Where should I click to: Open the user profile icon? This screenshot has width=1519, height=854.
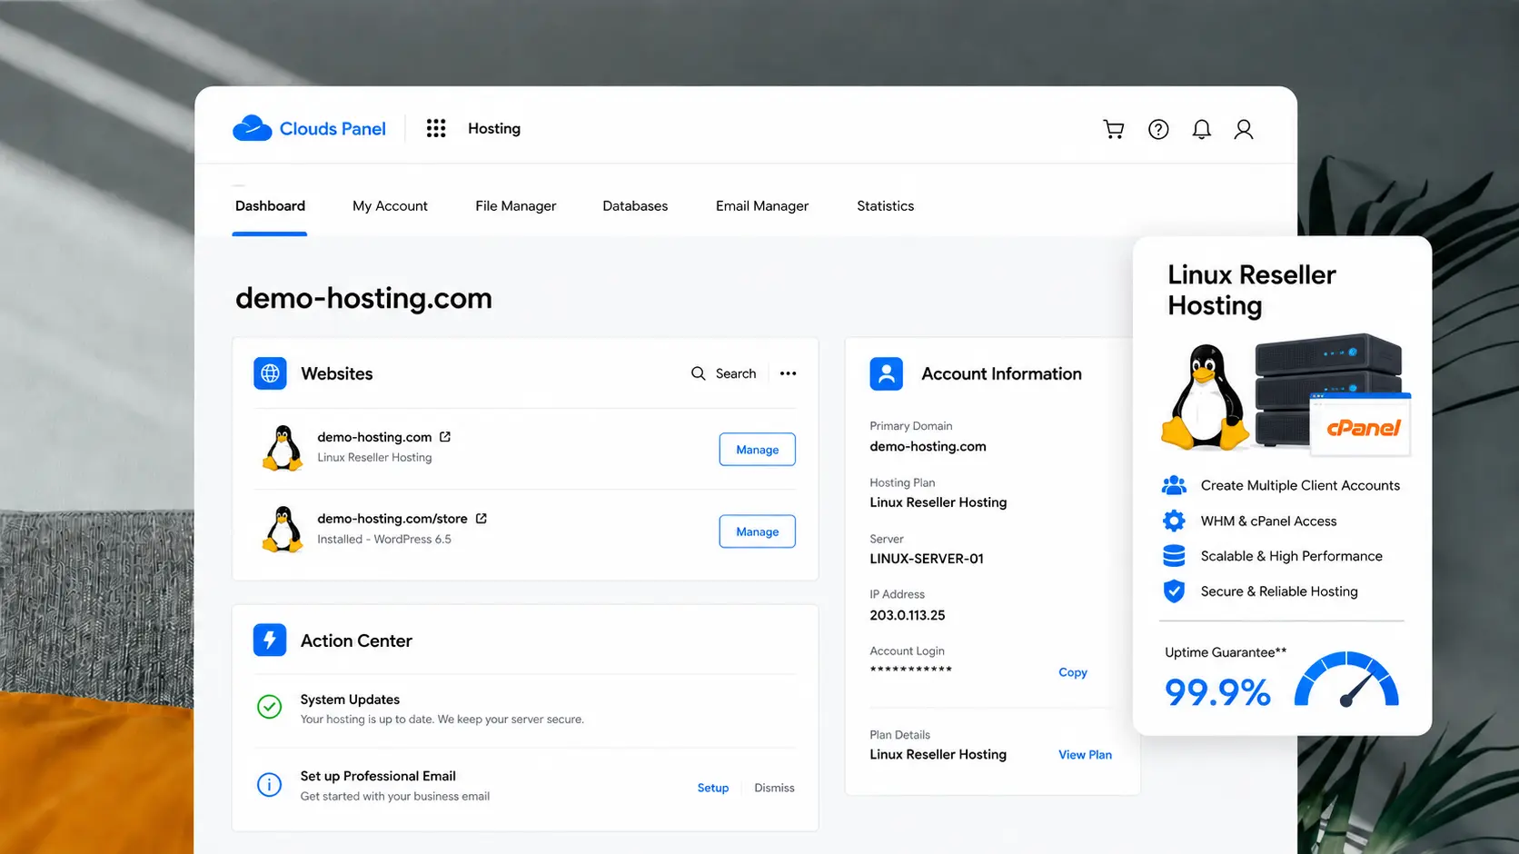pos(1244,129)
